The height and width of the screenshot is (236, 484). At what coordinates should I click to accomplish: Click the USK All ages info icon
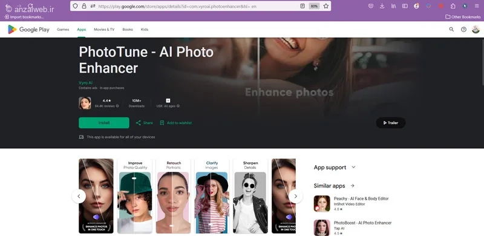point(178,106)
